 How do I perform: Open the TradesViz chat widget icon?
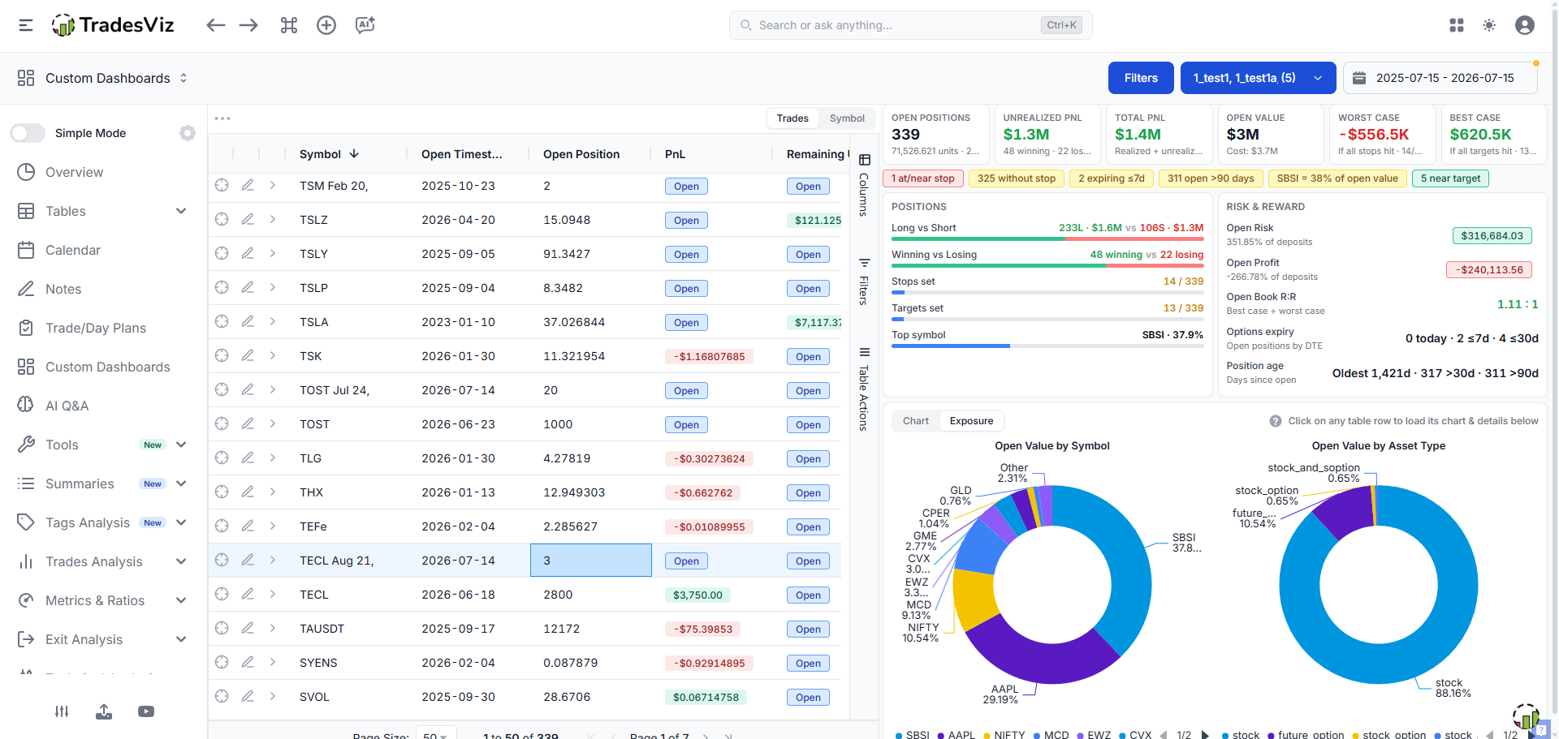click(1526, 716)
